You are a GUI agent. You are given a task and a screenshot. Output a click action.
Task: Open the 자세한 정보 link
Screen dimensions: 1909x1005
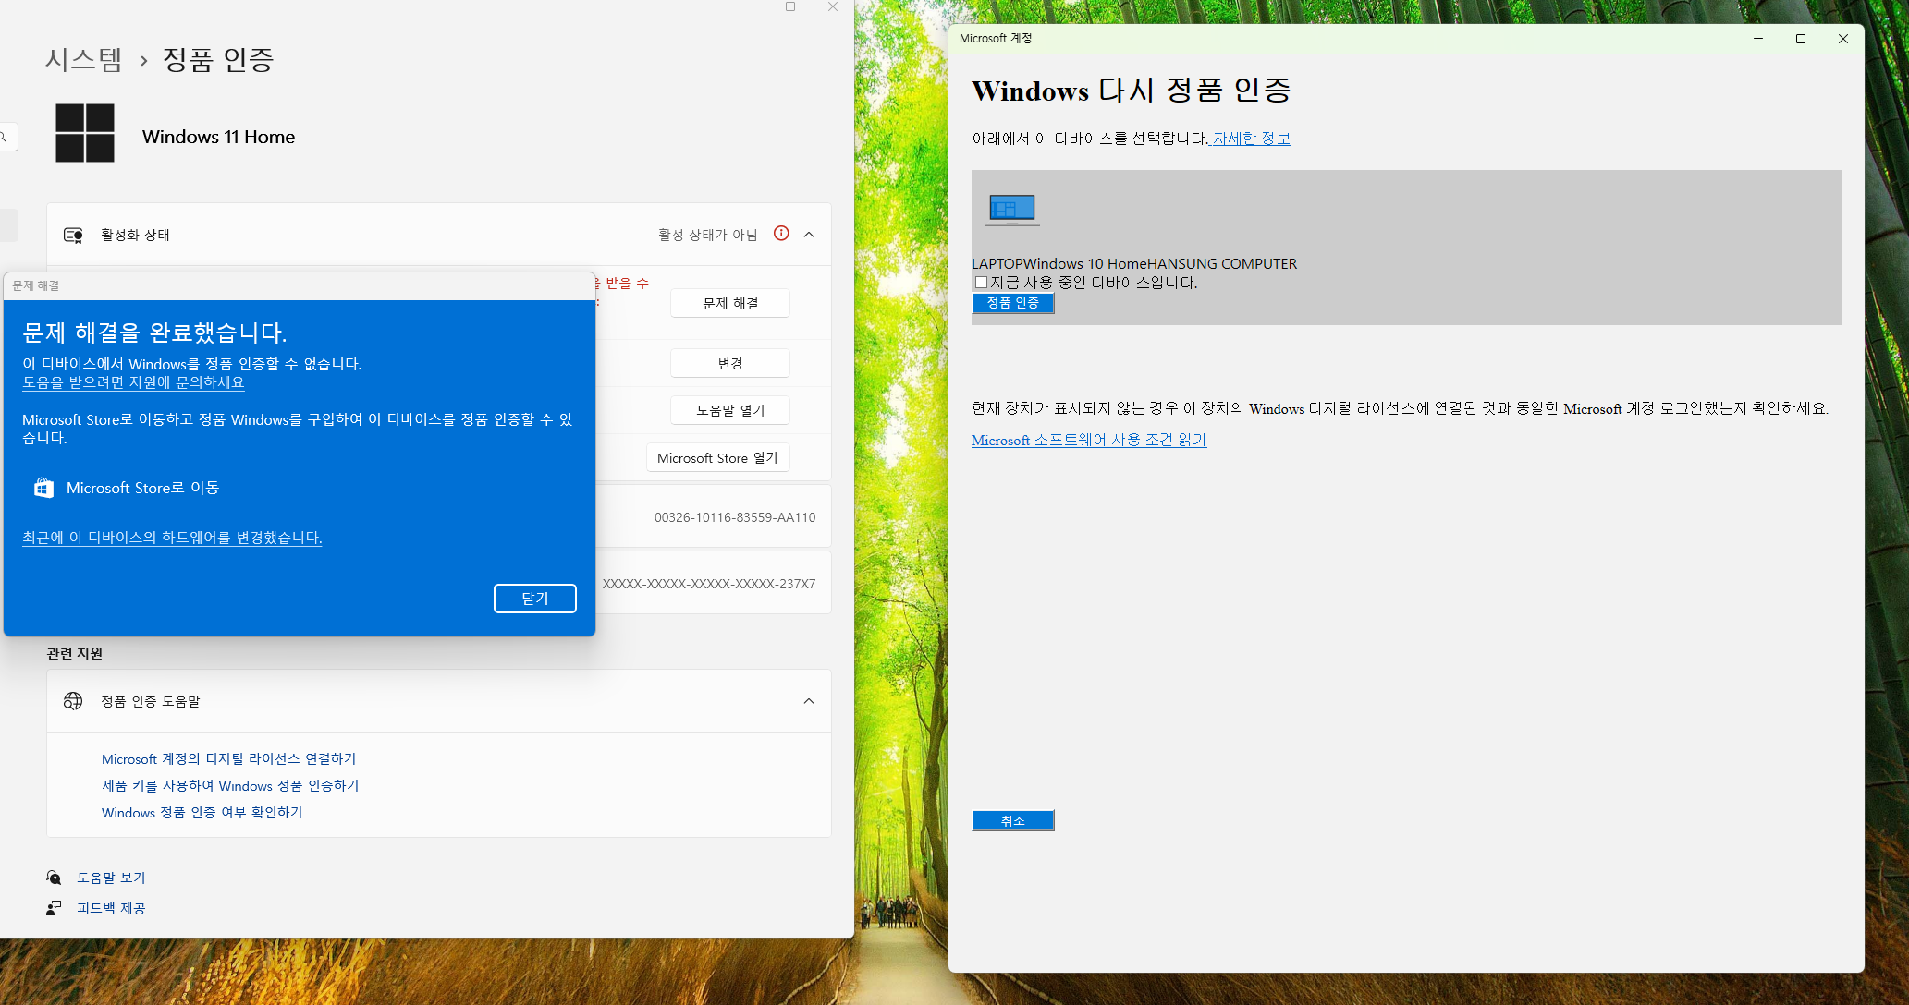click(x=1251, y=139)
